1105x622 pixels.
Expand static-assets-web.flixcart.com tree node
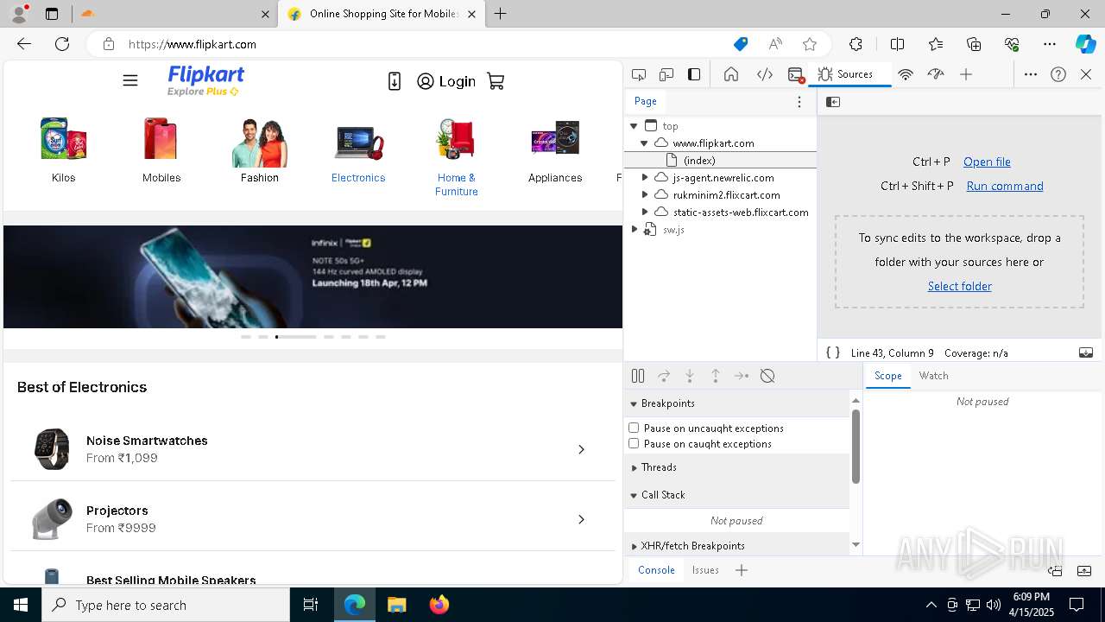(644, 212)
